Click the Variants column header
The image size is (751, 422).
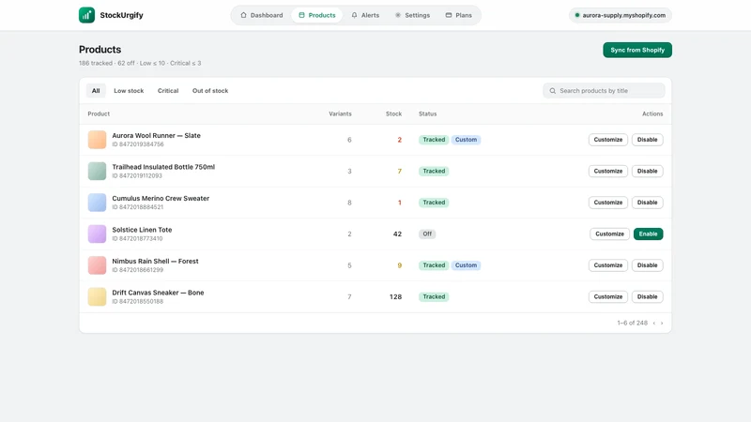point(340,113)
